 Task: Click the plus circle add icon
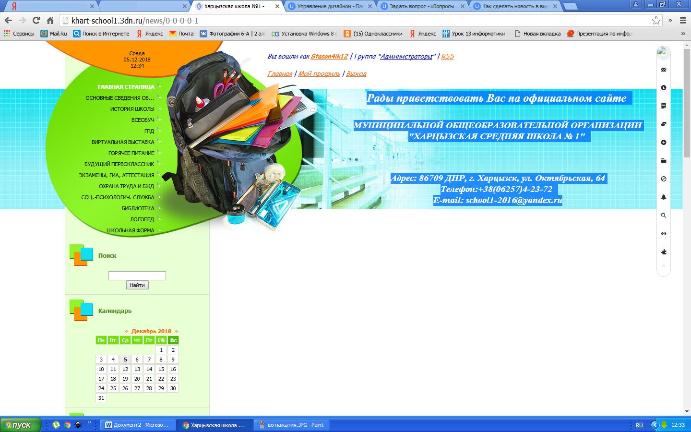(664, 143)
